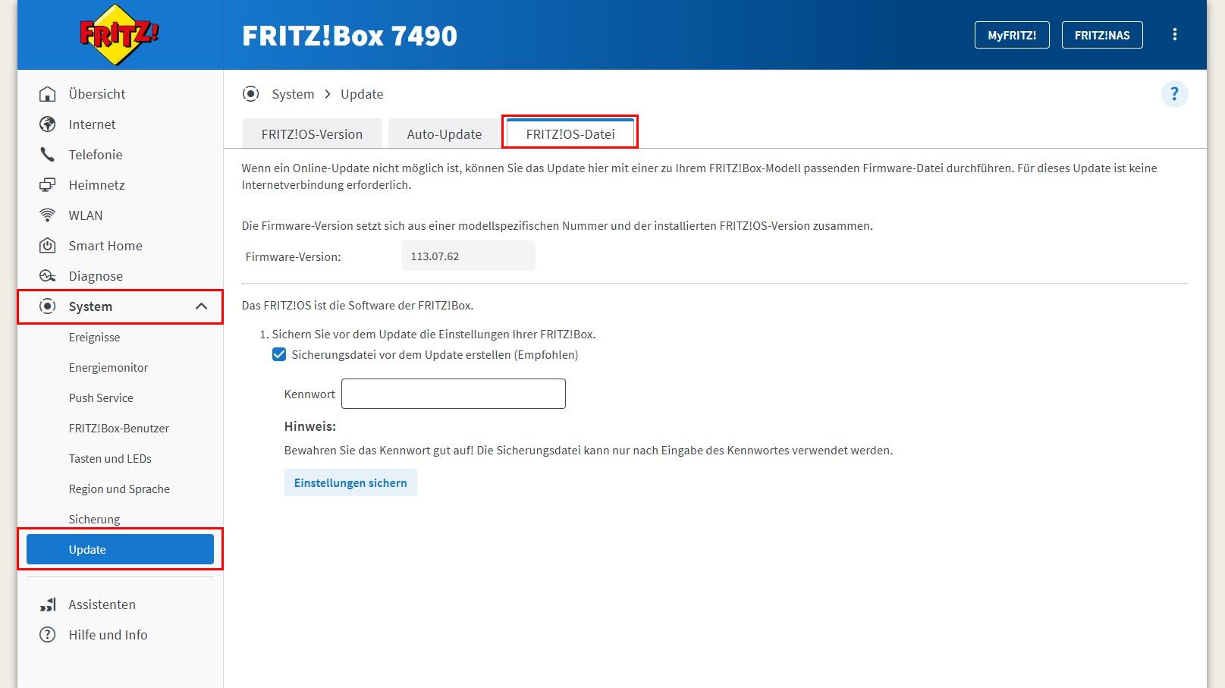Click the FRITZ!NAS button
Viewport: 1225px width, 688px height.
[1102, 35]
